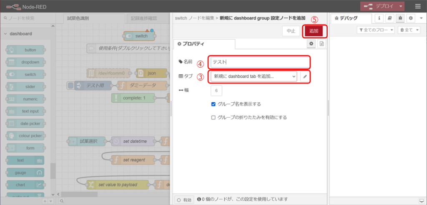
Task: Open the タブ dashboard tab dropdown
Action: coord(254,76)
